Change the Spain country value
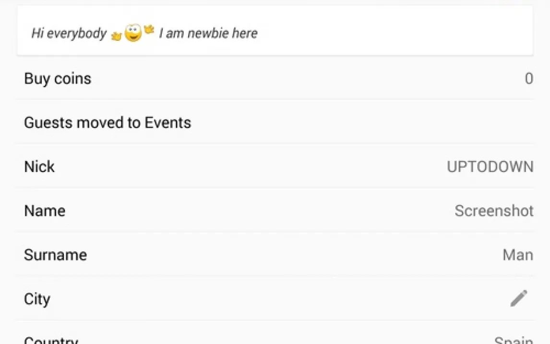550x344 pixels. [x=514, y=340]
